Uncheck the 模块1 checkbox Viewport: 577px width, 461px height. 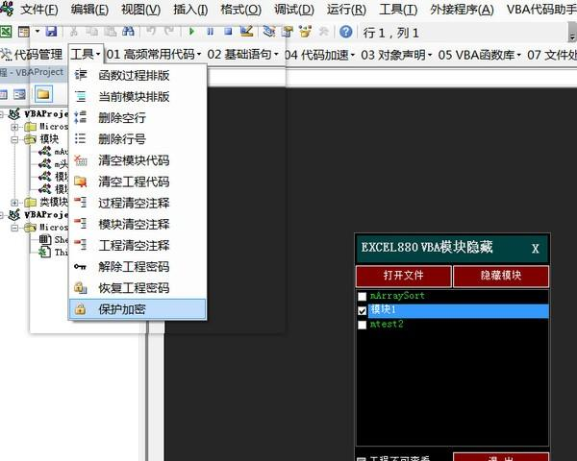(363, 310)
